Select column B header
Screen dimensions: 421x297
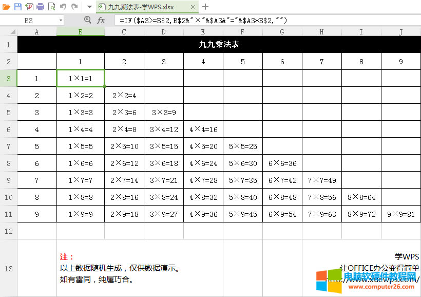[81, 32]
